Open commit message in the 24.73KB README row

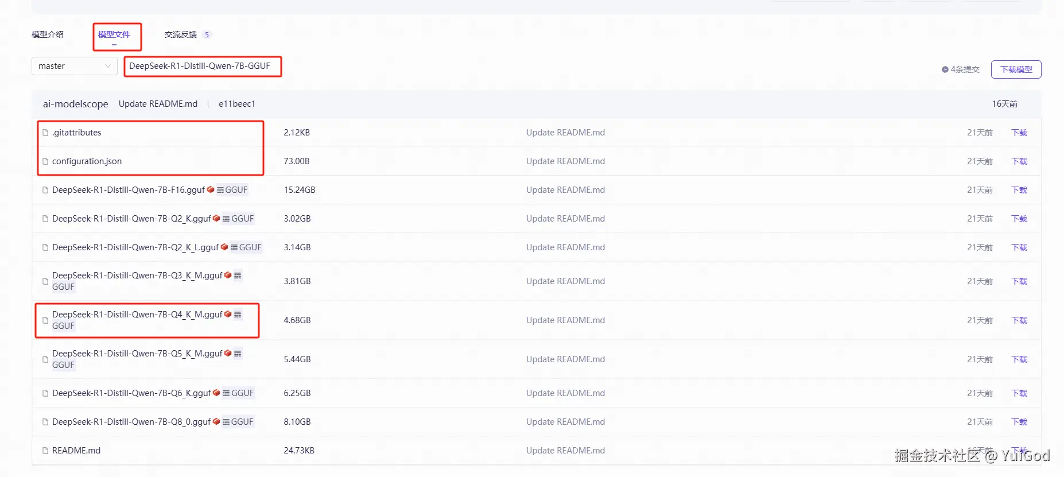point(565,451)
